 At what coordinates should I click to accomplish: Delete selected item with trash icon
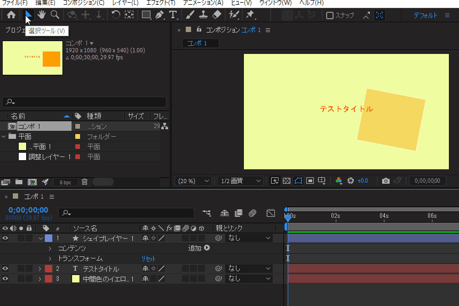(85, 182)
